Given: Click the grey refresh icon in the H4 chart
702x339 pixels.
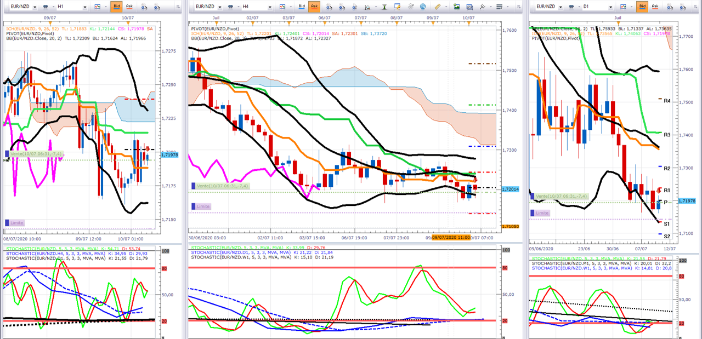Looking at the screenshot, I should point(411,7).
